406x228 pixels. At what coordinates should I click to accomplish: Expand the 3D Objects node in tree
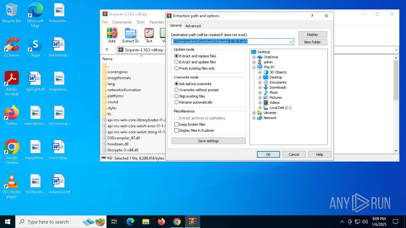pos(260,72)
